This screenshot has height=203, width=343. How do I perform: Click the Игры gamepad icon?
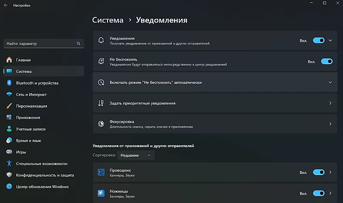(x=8, y=152)
